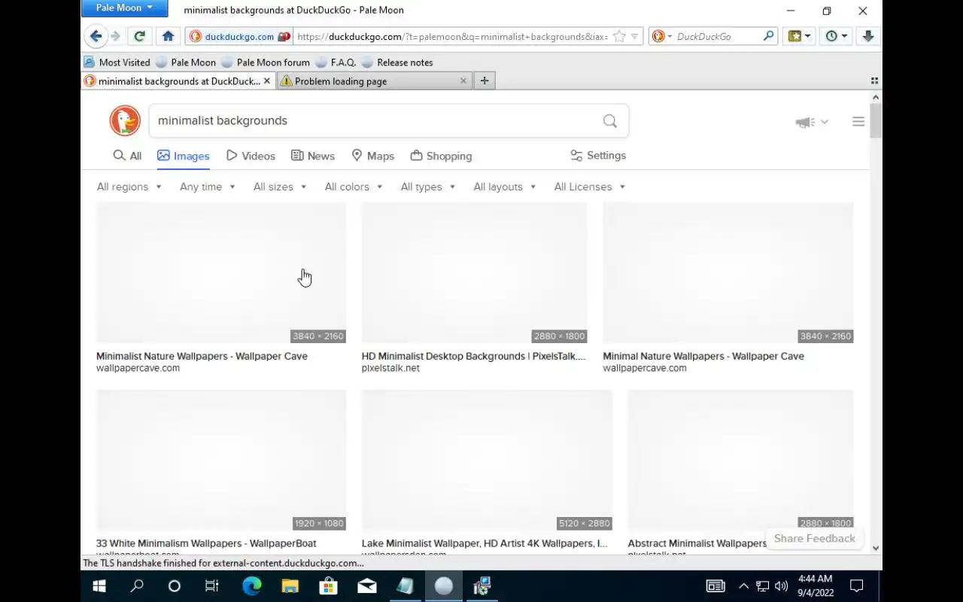The width and height of the screenshot is (963, 602).
Task: Switch to Maps results
Action: click(372, 156)
